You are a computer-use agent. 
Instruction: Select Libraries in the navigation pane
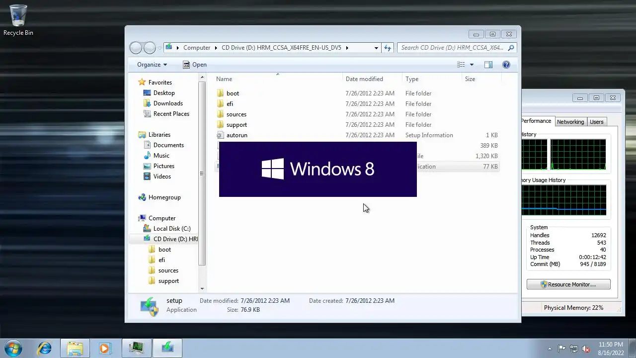click(x=159, y=135)
